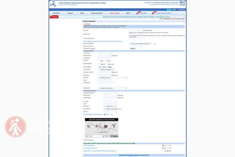
Task: Open the birth day dropdown
Action: [x=100, y=67]
